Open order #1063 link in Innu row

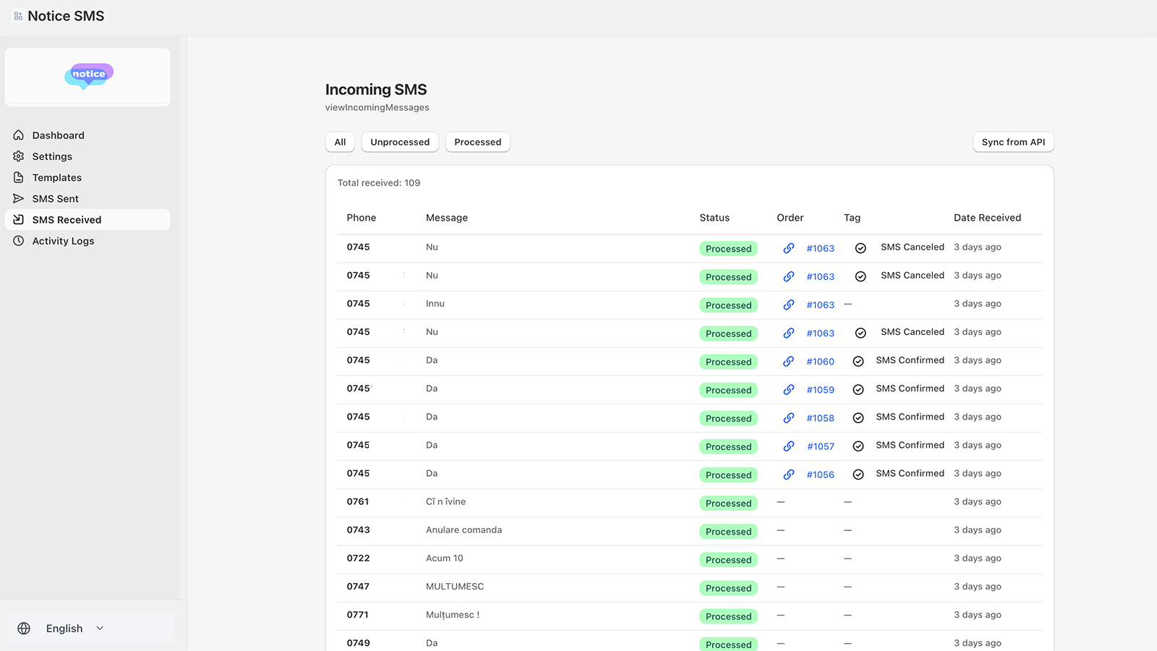coord(821,305)
